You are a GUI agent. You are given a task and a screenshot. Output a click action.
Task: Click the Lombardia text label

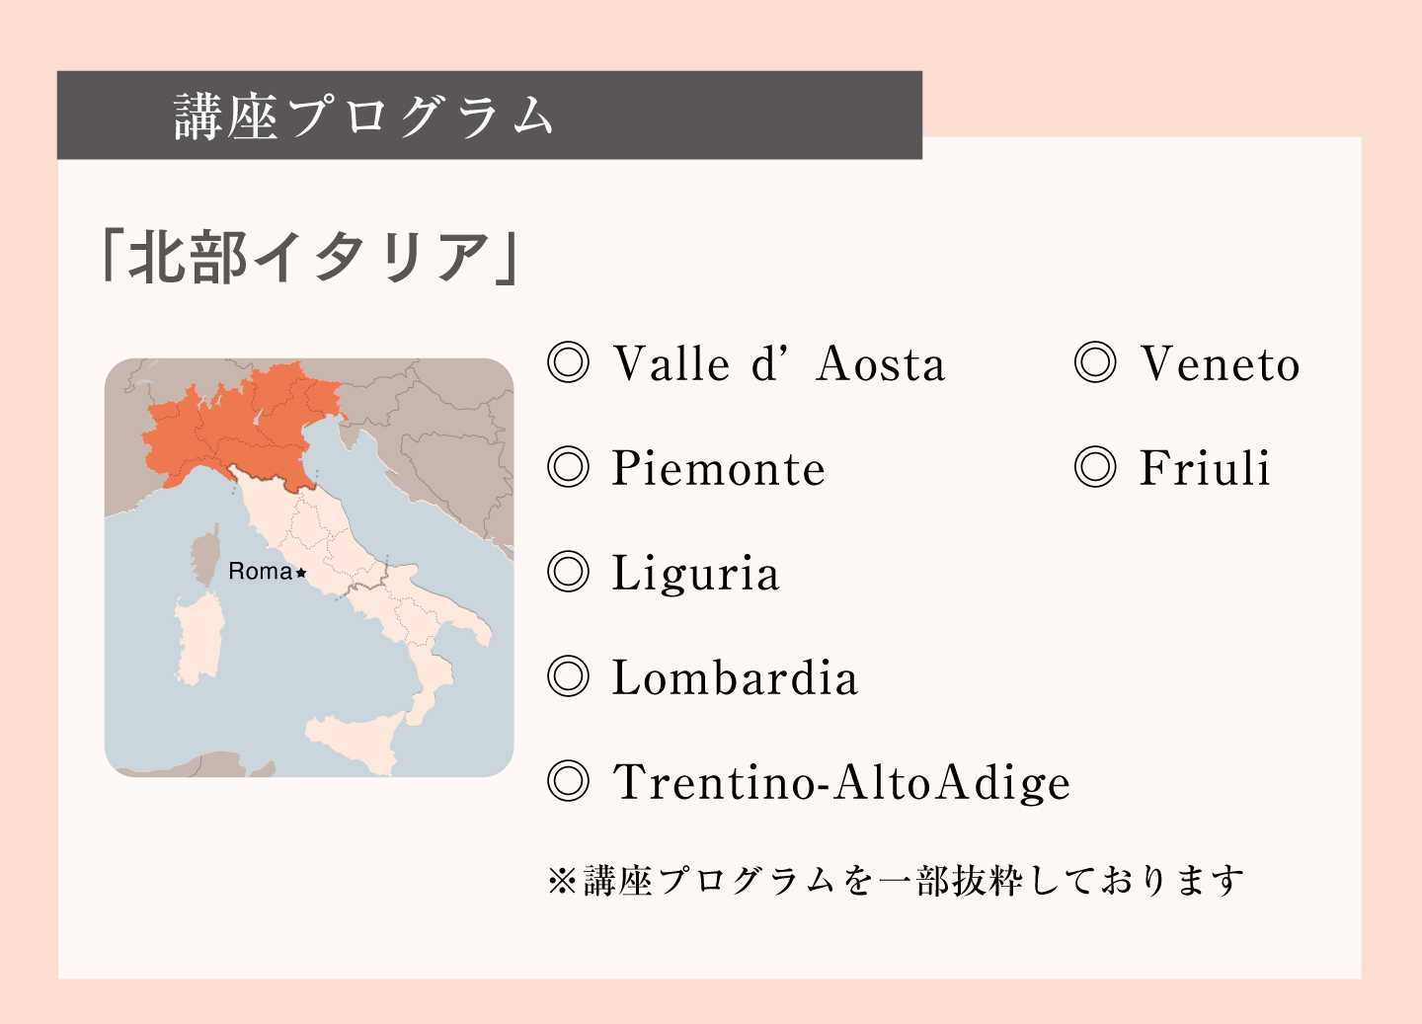pos(736,677)
